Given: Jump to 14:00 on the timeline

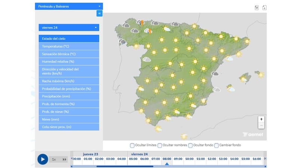Looking at the screenshot, I should tap(234, 159).
